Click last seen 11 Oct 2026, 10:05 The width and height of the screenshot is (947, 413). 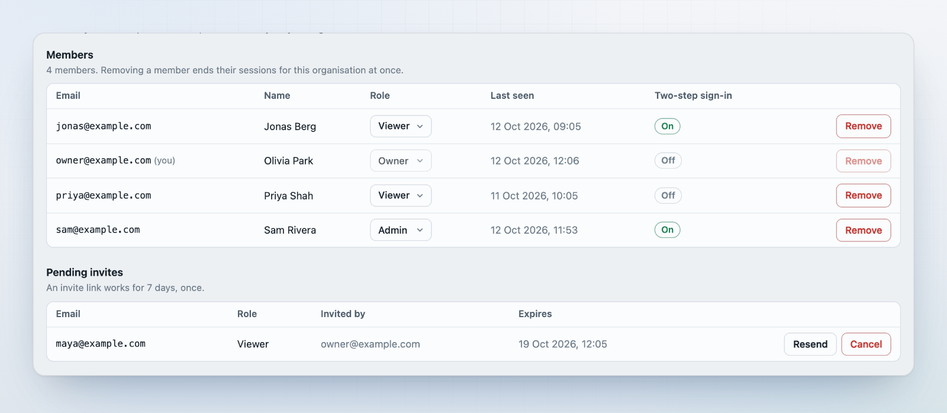click(x=534, y=196)
